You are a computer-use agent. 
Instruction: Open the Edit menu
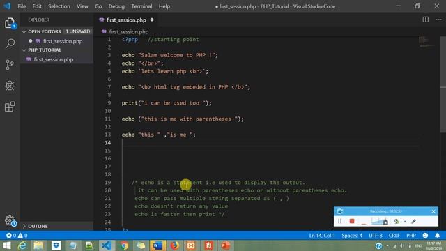tap(37, 6)
